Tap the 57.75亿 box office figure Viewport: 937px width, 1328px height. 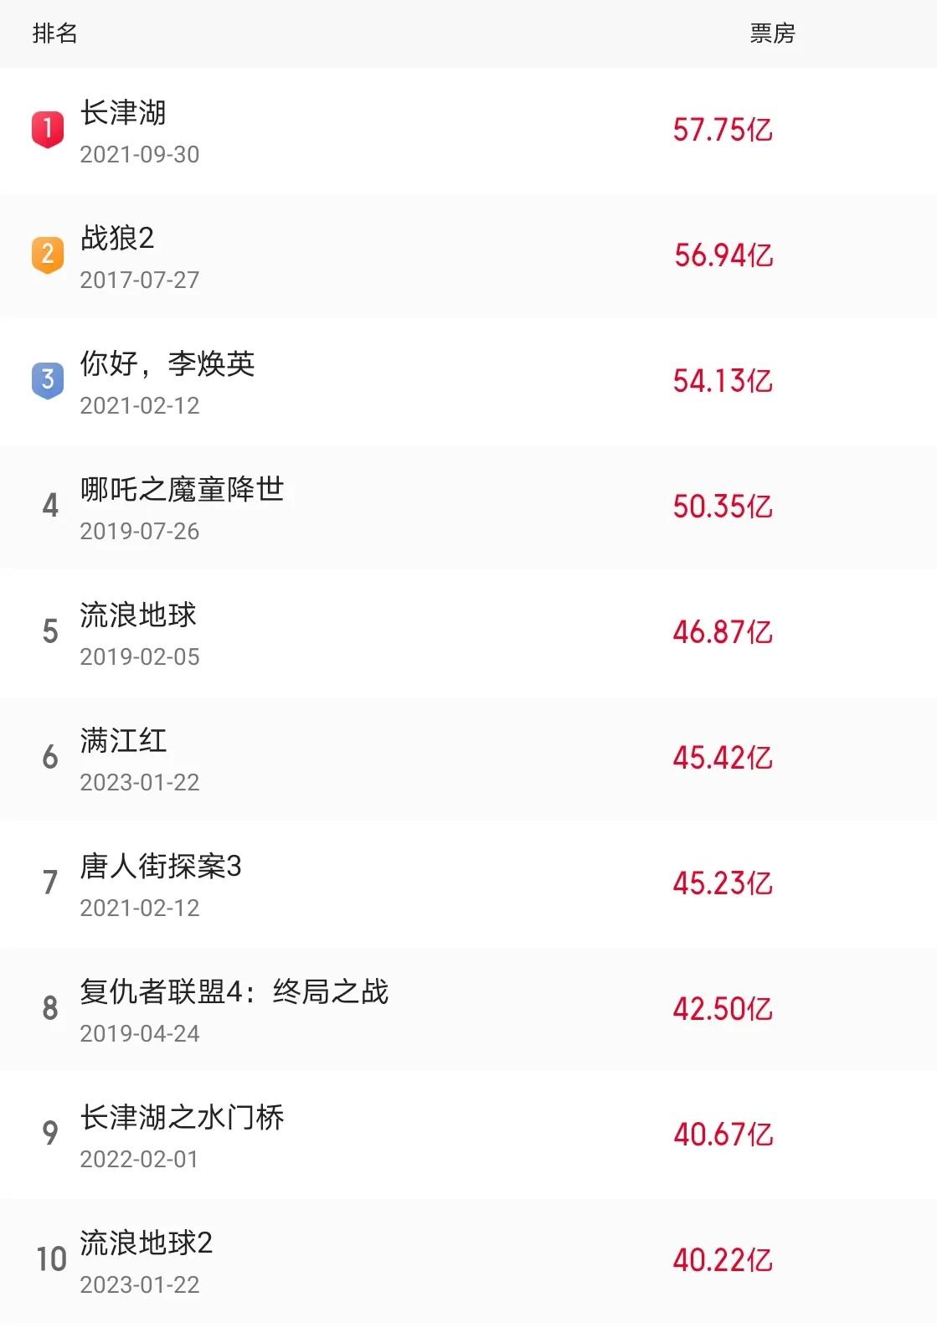coord(723,130)
